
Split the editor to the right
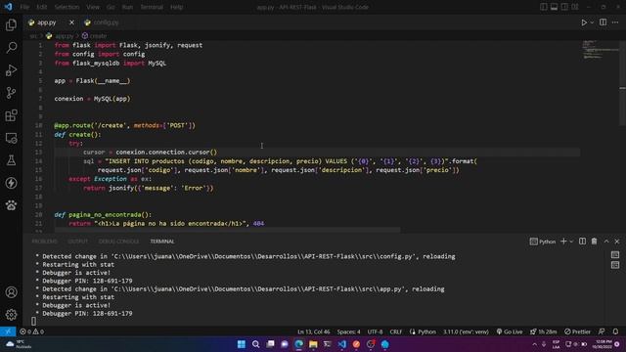(603, 22)
